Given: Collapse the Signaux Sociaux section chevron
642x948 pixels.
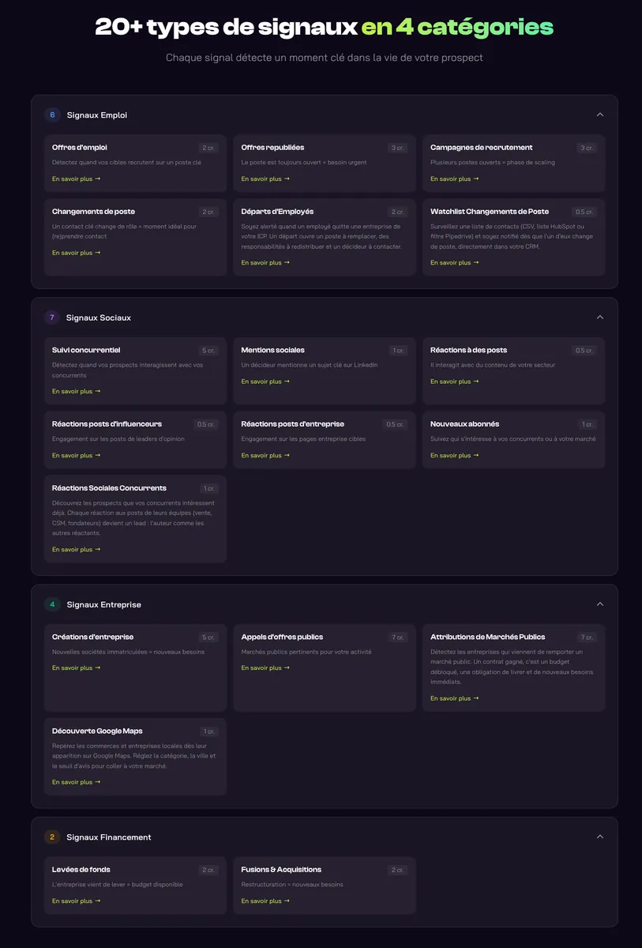Looking at the screenshot, I should tap(600, 318).
